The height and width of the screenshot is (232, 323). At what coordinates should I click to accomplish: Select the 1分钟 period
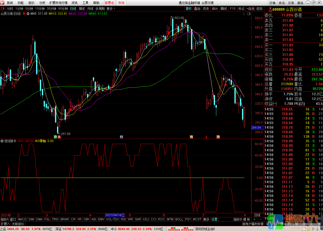click(x=19, y=9)
